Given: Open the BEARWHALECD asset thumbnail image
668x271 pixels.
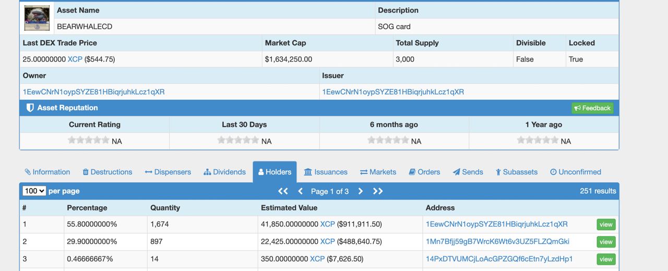Looking at the screenshot, I should click(37, 18).
